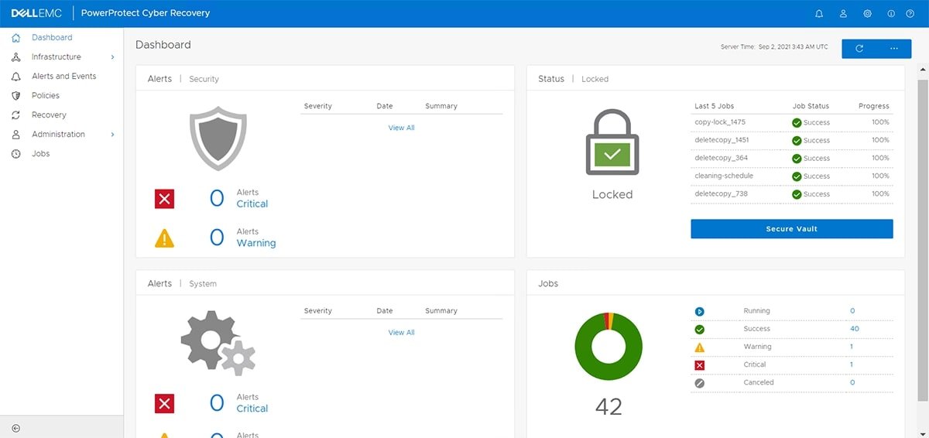Click the red Critical icon in Jobs list

pyautogui.click(x=699, y=365)
